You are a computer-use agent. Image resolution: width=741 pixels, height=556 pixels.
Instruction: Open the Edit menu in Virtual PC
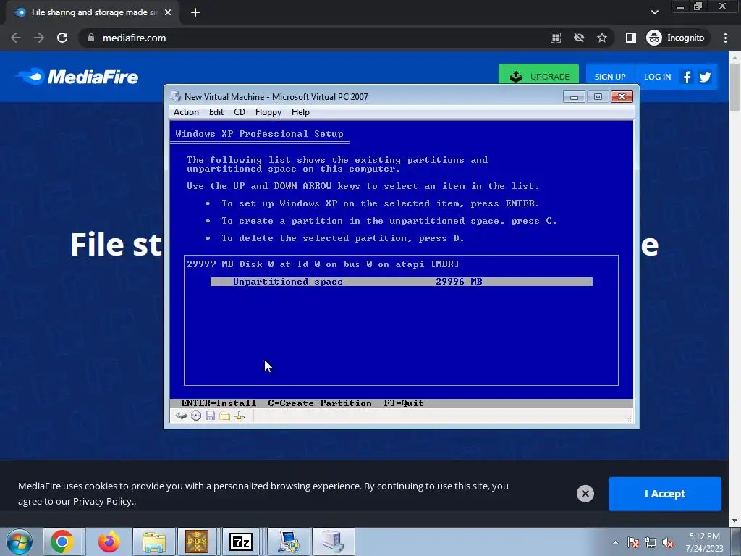point(216,112)
